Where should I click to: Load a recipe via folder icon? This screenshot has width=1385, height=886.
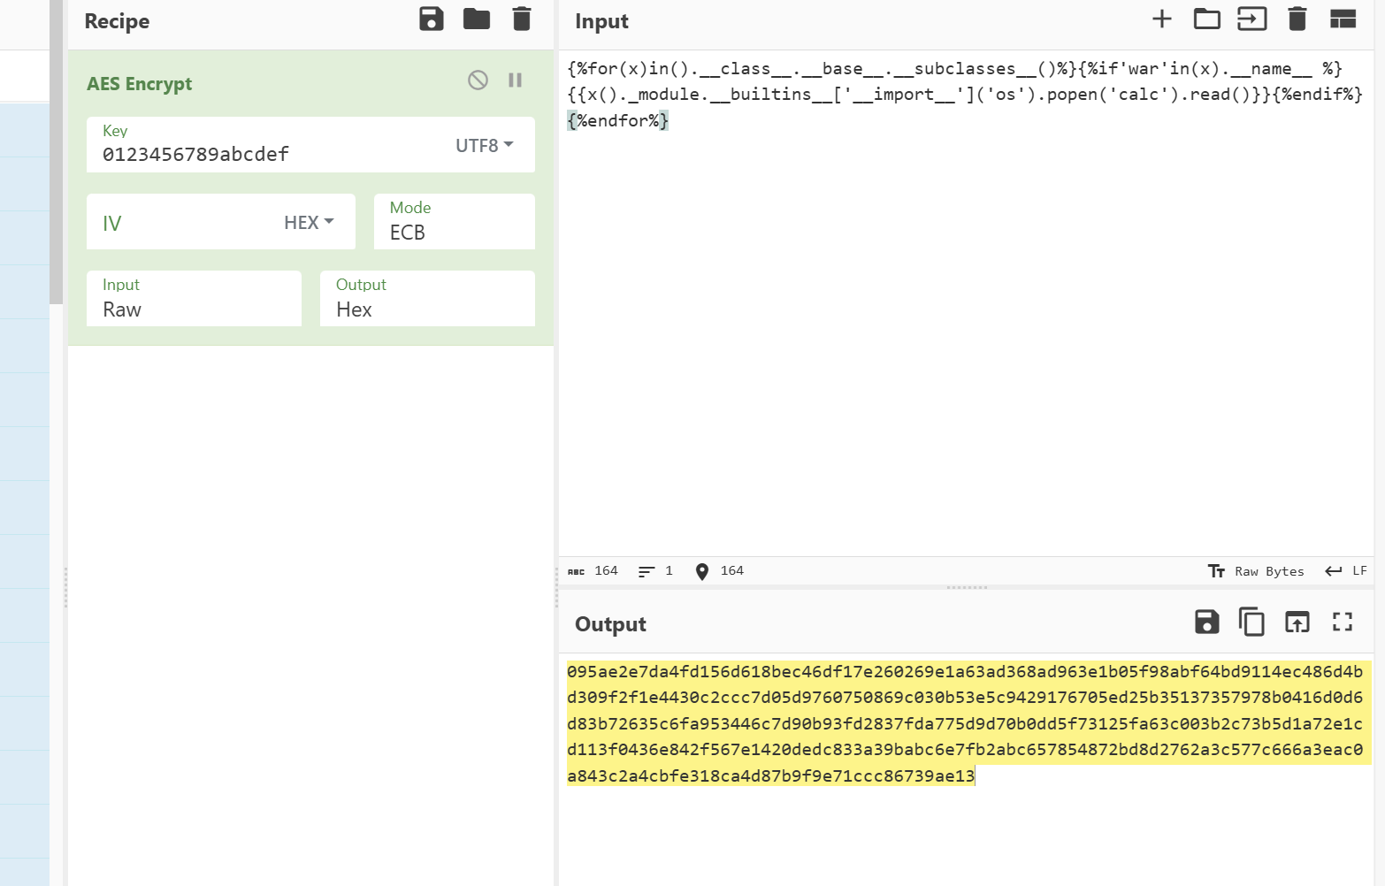point(477,19)
